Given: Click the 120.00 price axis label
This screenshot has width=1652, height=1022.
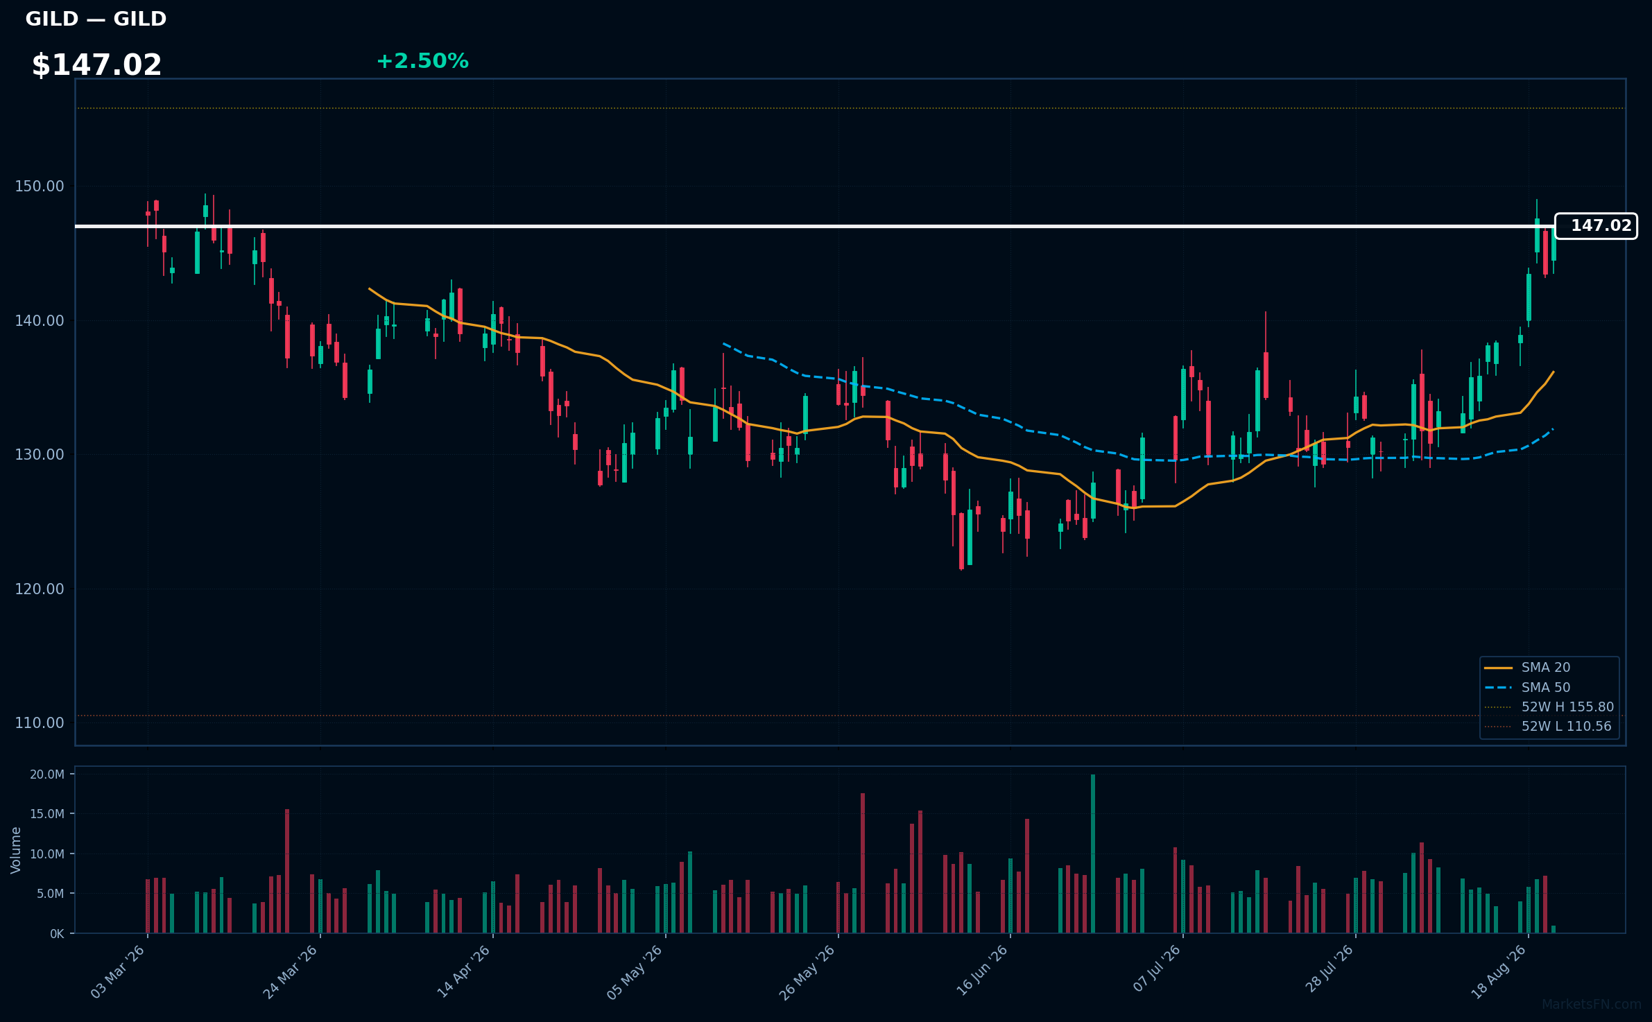Looking at the screenshot, I should (40, 589).
